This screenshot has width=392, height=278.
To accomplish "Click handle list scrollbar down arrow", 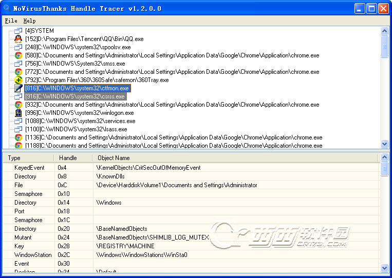I will 384,268.
